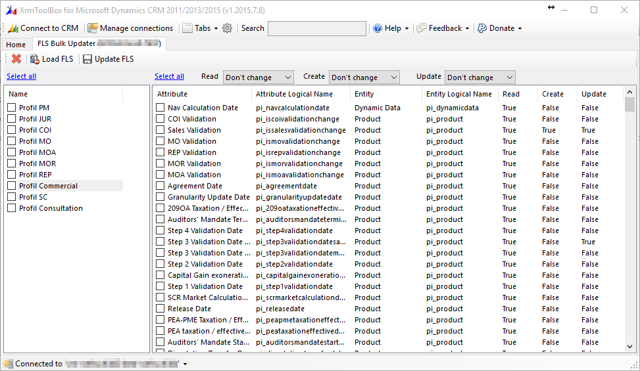The image size is (640, 371).
Task: Sort by Attribute column header
Action: click(202, 94)
